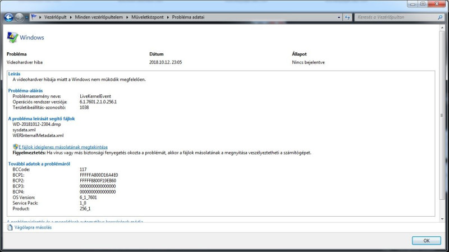Click the scrollbar down arrow

pyautogui.click(x=442, y=219)
